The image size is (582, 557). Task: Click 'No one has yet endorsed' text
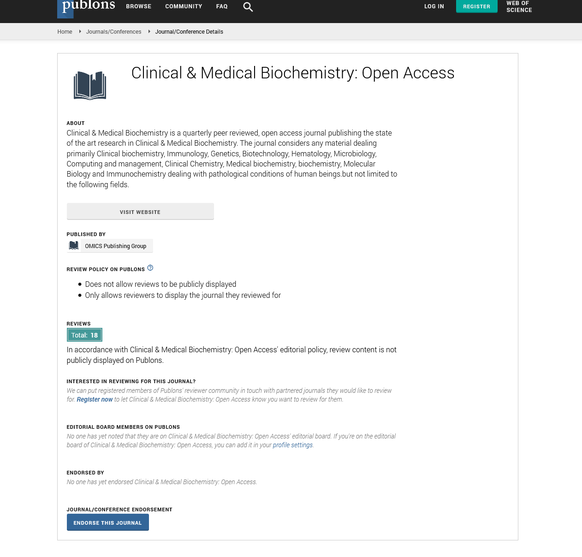[x=162, y=482]
